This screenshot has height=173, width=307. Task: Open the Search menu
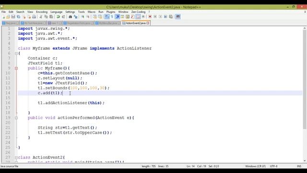(x=20, y=12)
